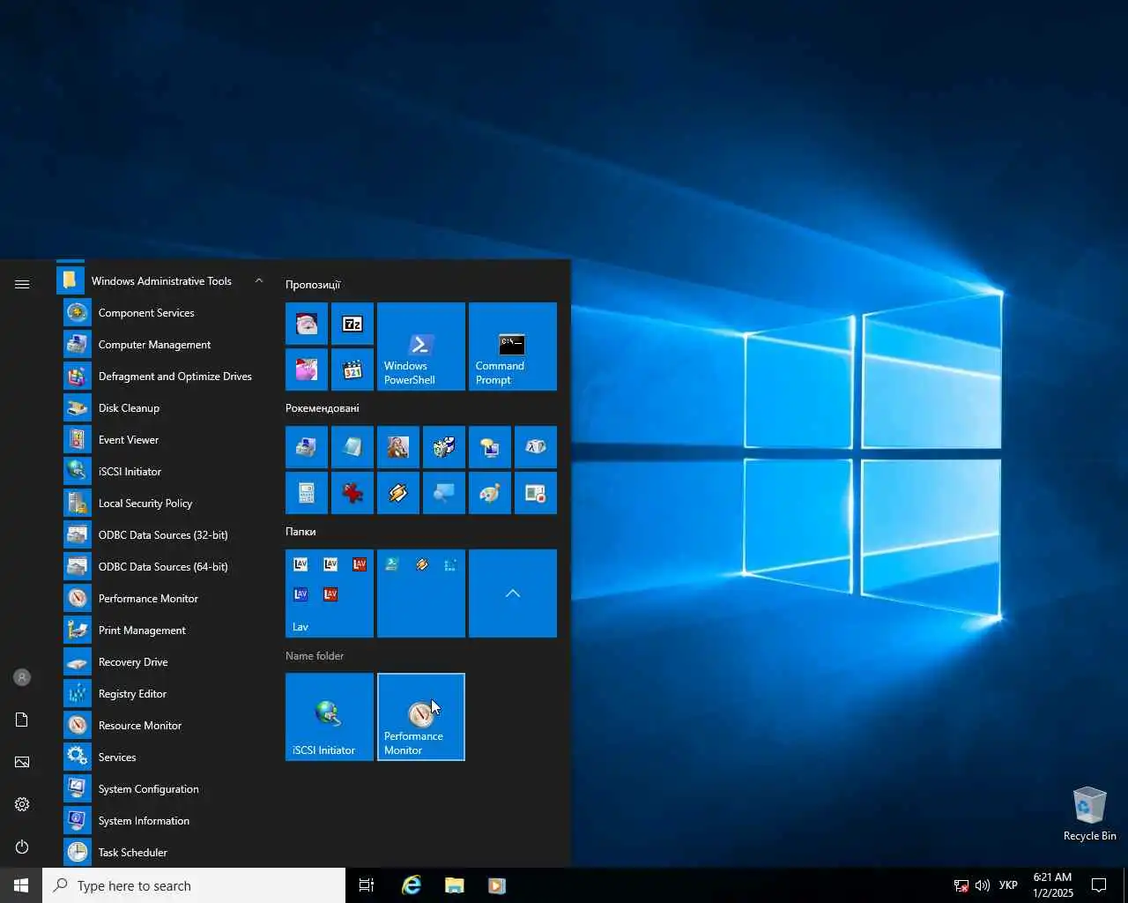Open the magnifier over screen tile
The width and height of the screenshot is (1128, 903).
pyautogui.click(x=444, y=493)
